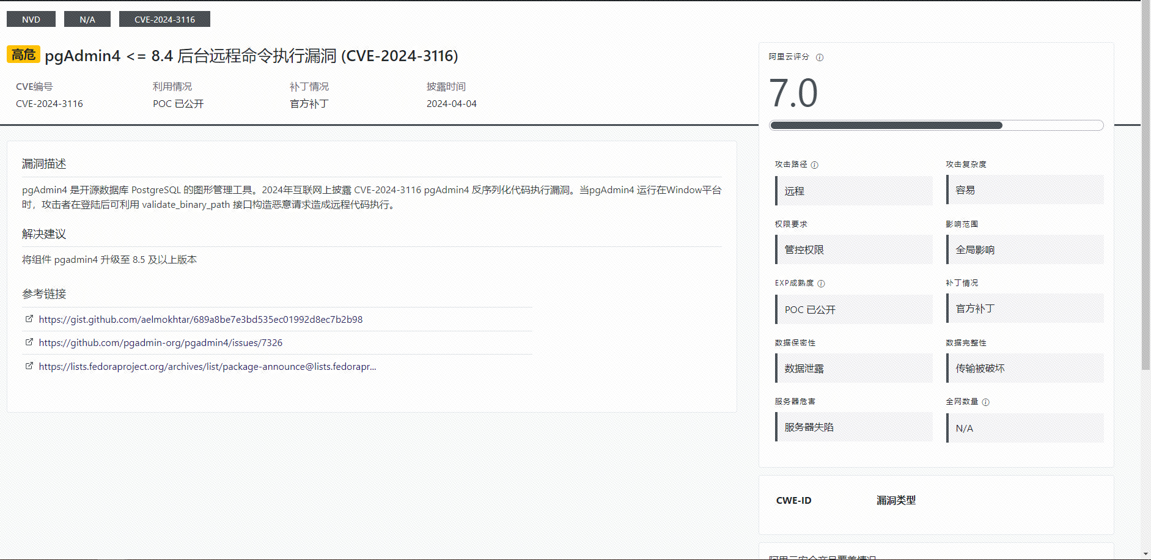1151x560 pixels.
Task: Open the lists.fedoraproject.org archive link
Action: (207, 367)
